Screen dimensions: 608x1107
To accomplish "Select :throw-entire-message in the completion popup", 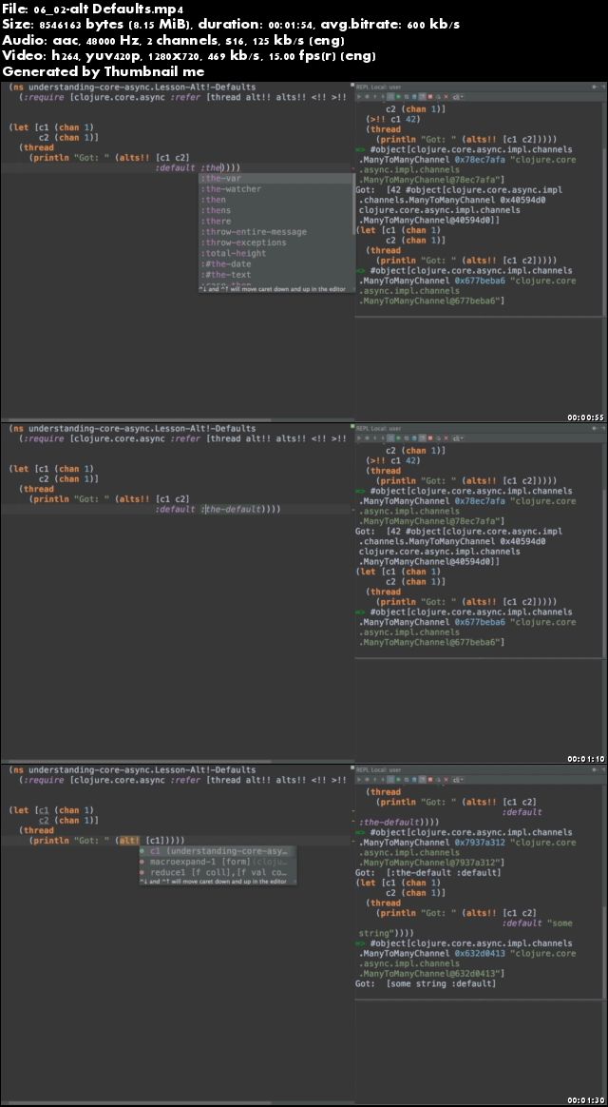I will coord(275,231).
